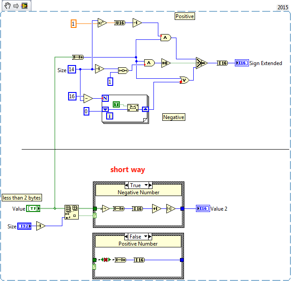Screen dimensions: 291x281
Task: Select the broken wire X mark in the False case
Action: pyautogui.click(x=106, y=260)
